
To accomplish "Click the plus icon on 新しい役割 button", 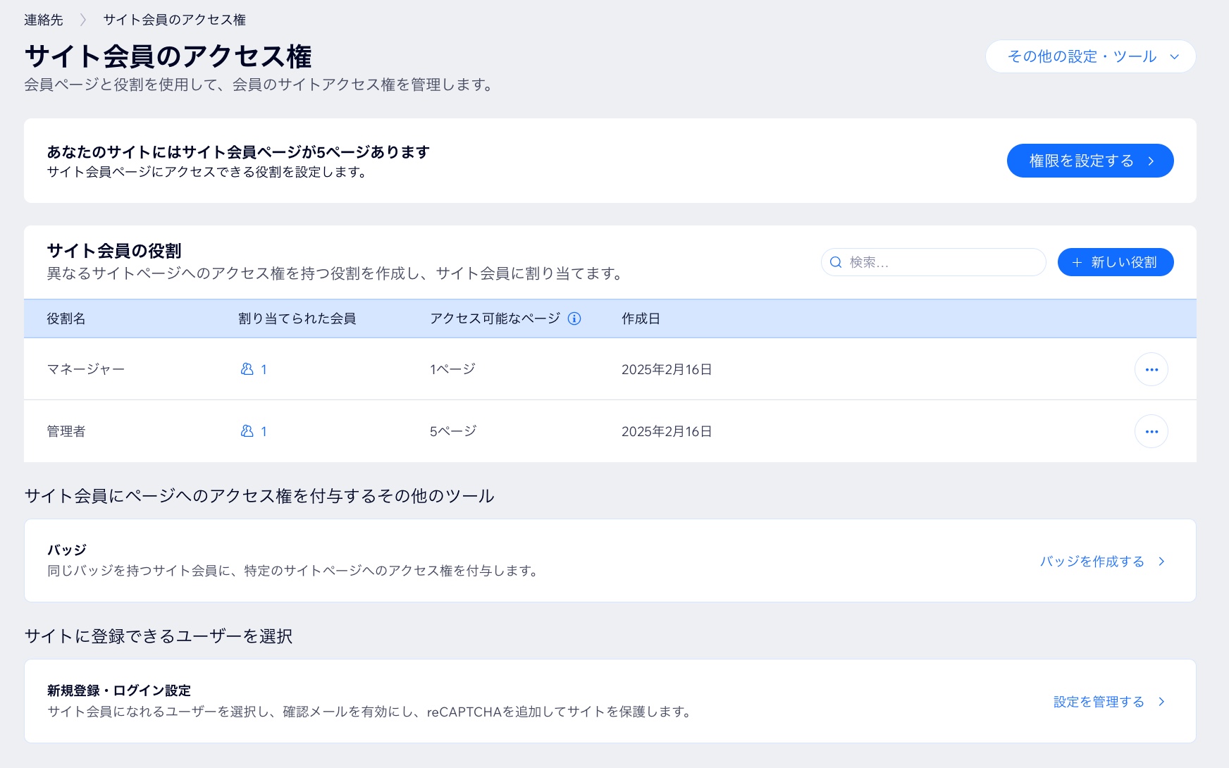I will point(1076,261).
